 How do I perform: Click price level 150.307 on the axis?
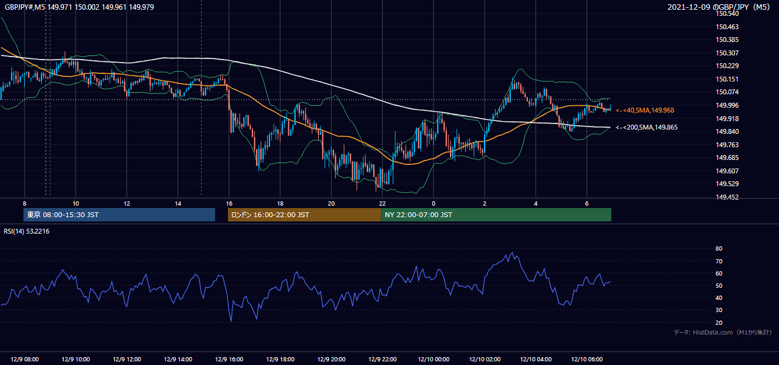click(x=727, y=53)
